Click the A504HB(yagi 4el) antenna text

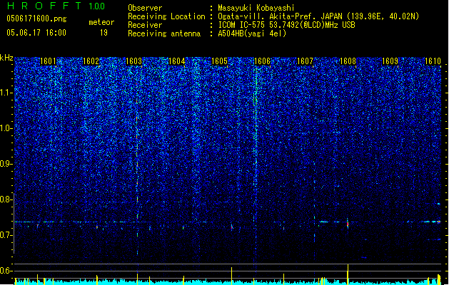(x=252, y=33)
